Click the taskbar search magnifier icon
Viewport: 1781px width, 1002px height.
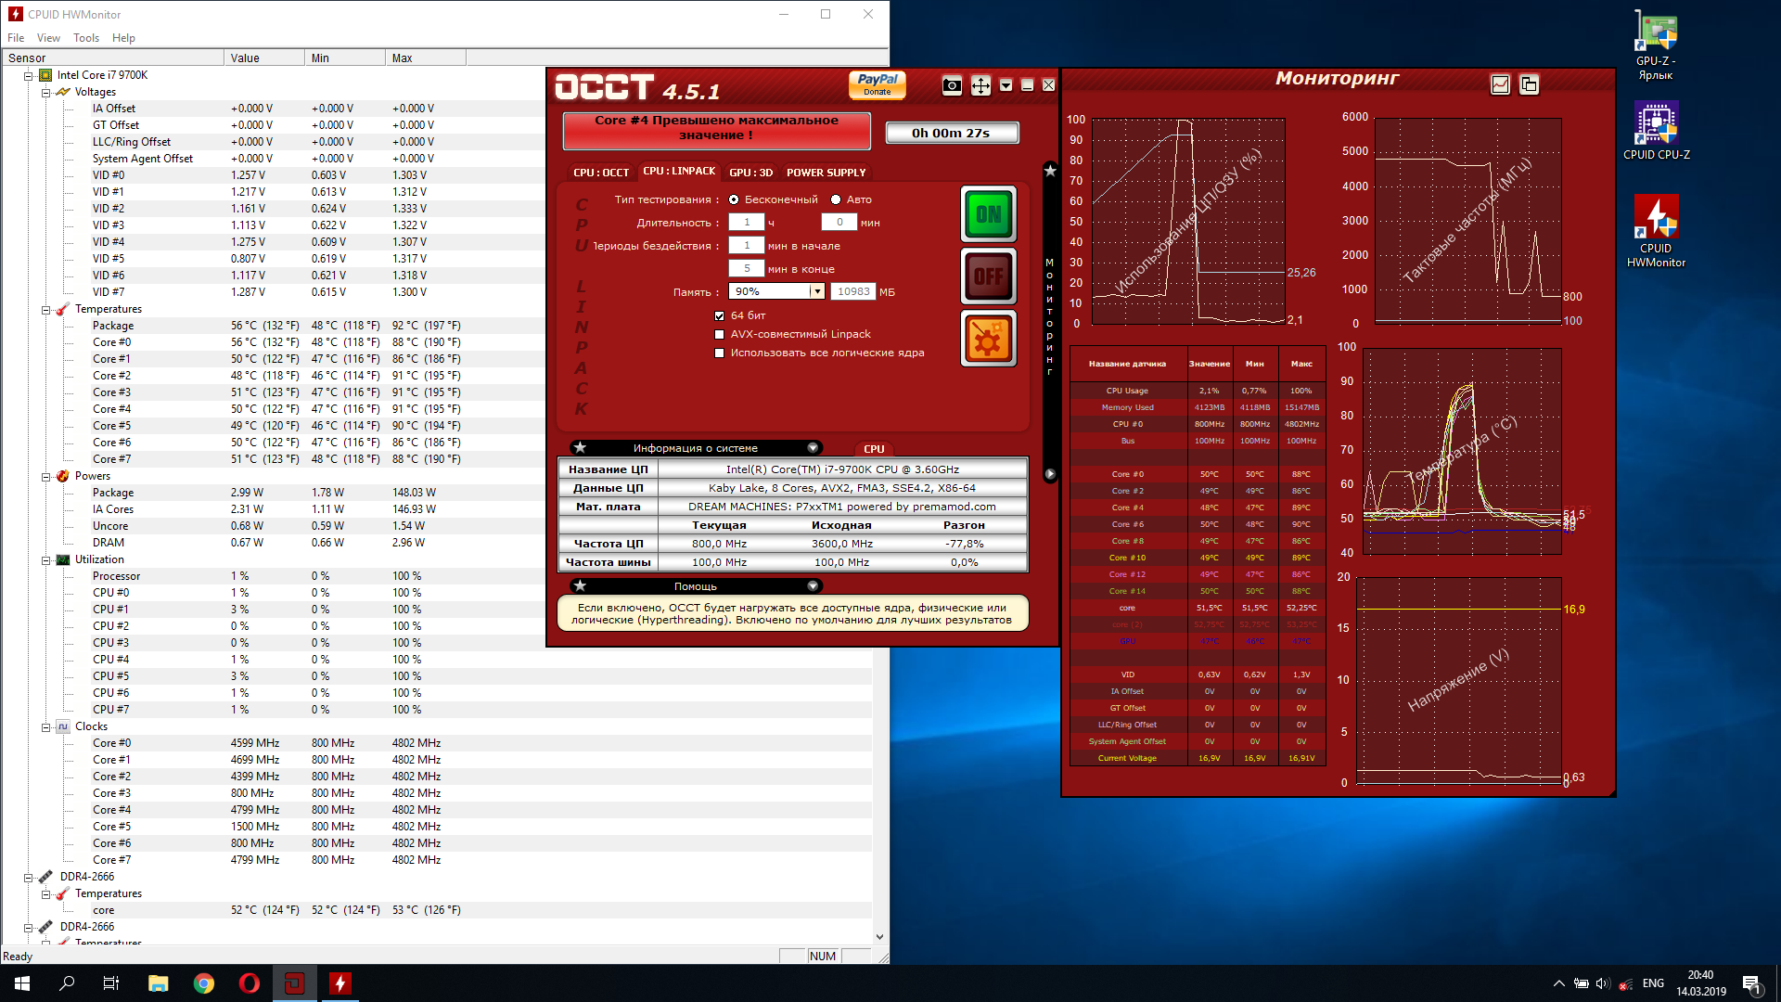click(x=67, y=983)
